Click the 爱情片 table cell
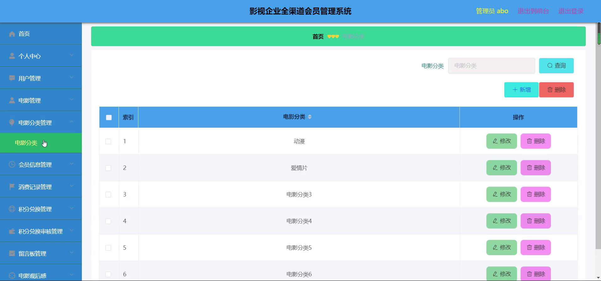The image size is (601, 281). click(299, 168)
